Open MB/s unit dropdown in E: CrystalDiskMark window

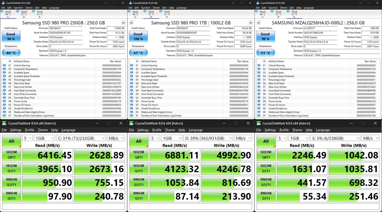tap(370, 138)
